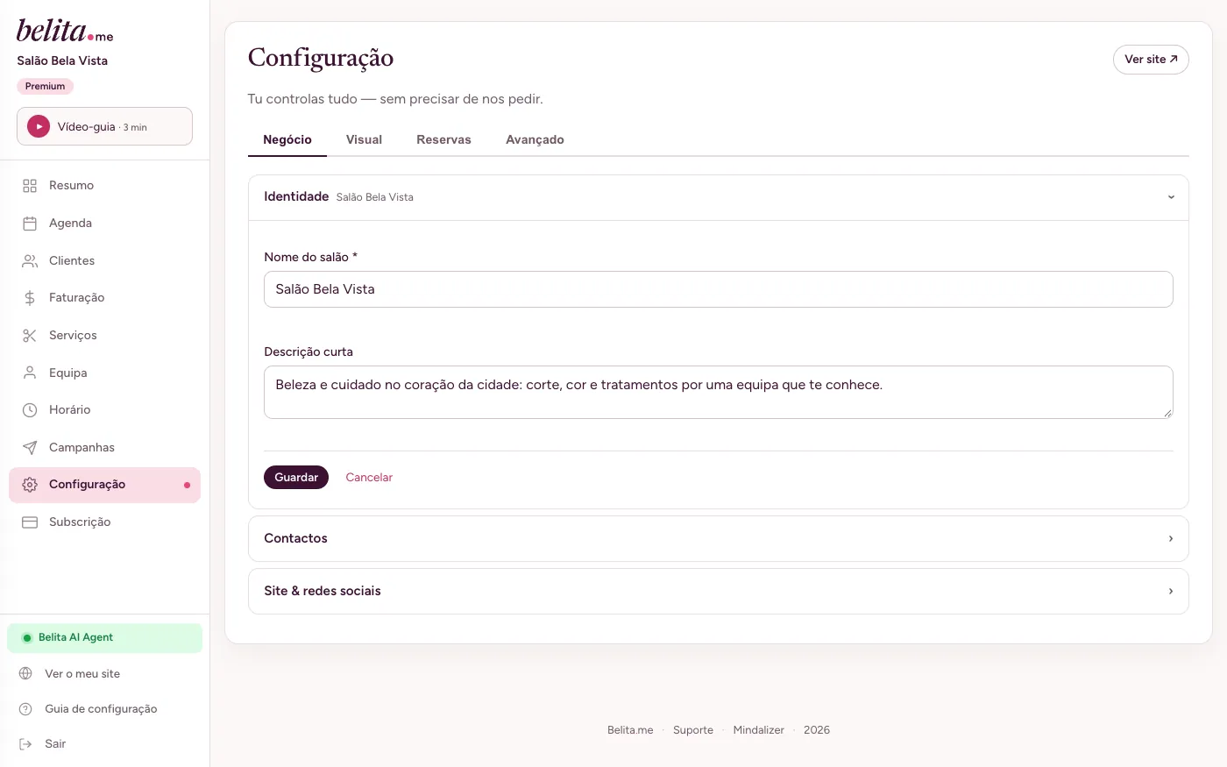
Task: Collapse the Identidade section
Action: click(1171, 197)
